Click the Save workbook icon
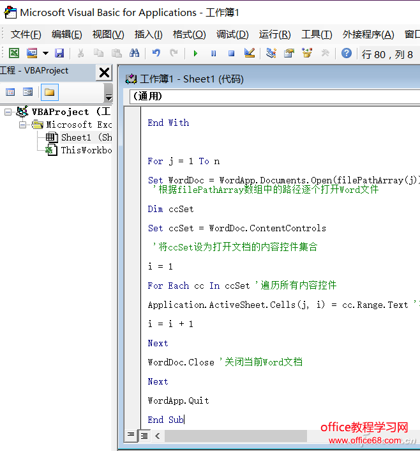The height and width of the screenshot is (451, 420). (x=59, y=53)
